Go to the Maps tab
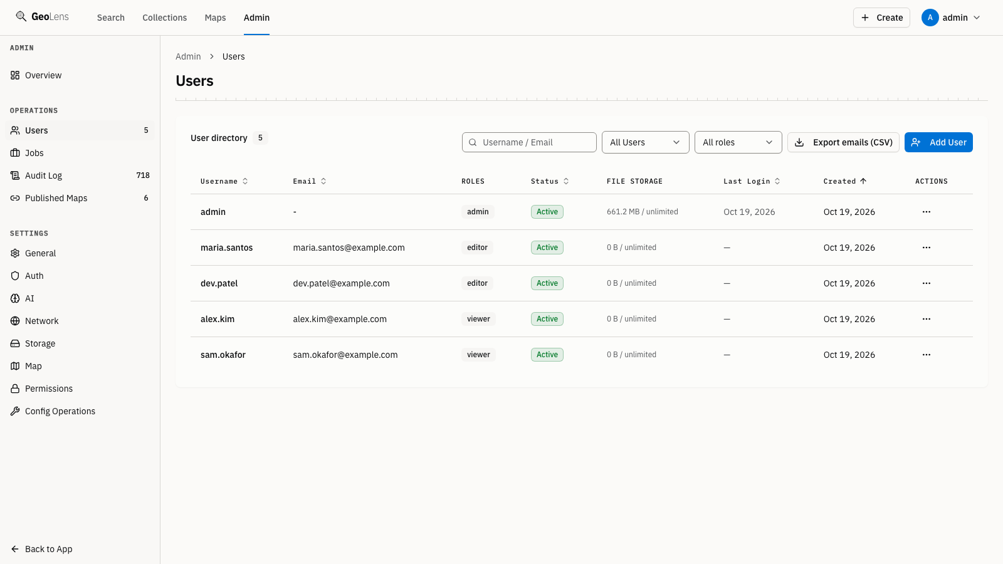1003x564 pixels. click(216, 18)
